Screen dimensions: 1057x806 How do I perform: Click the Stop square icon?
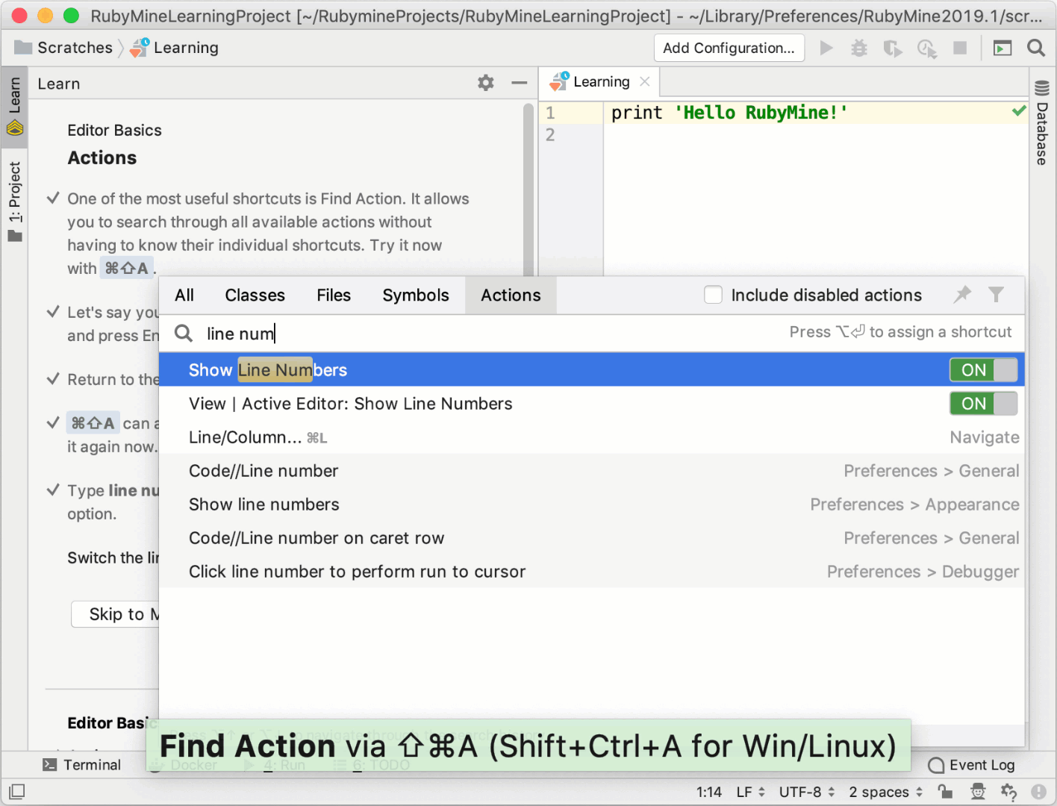tap(960, 48)
